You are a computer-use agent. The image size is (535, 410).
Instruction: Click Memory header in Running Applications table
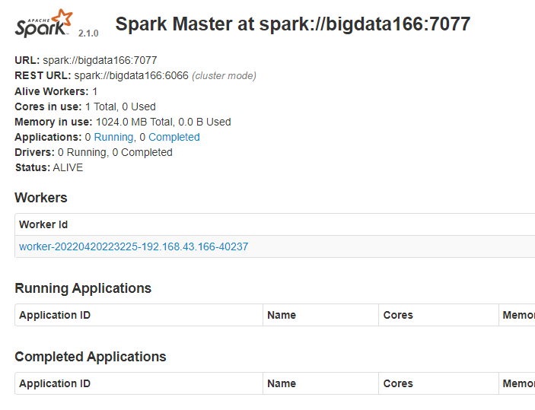tap(518, 315)
